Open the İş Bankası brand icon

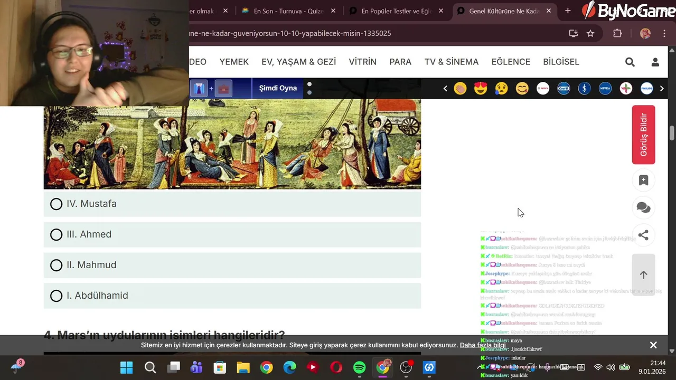[x=584, y=88]
